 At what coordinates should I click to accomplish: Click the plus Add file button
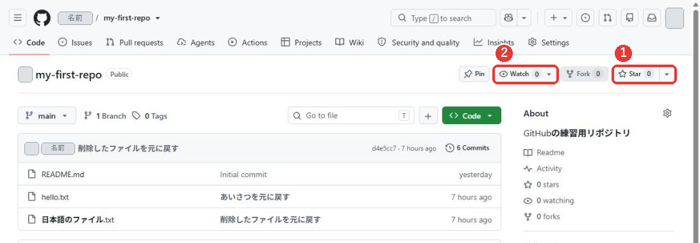[428, 116]
